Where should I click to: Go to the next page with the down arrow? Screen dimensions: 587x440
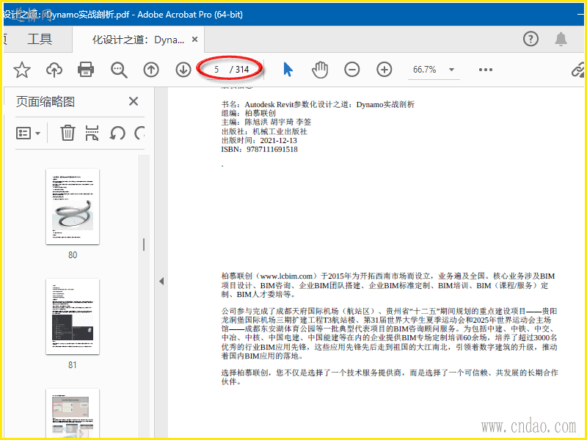click(x=183, y=70)
